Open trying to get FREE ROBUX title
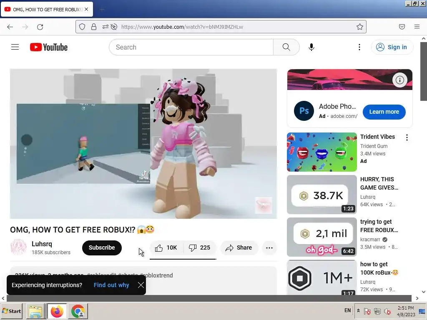The height and width of the screenshot is (320, 427). 379,226
